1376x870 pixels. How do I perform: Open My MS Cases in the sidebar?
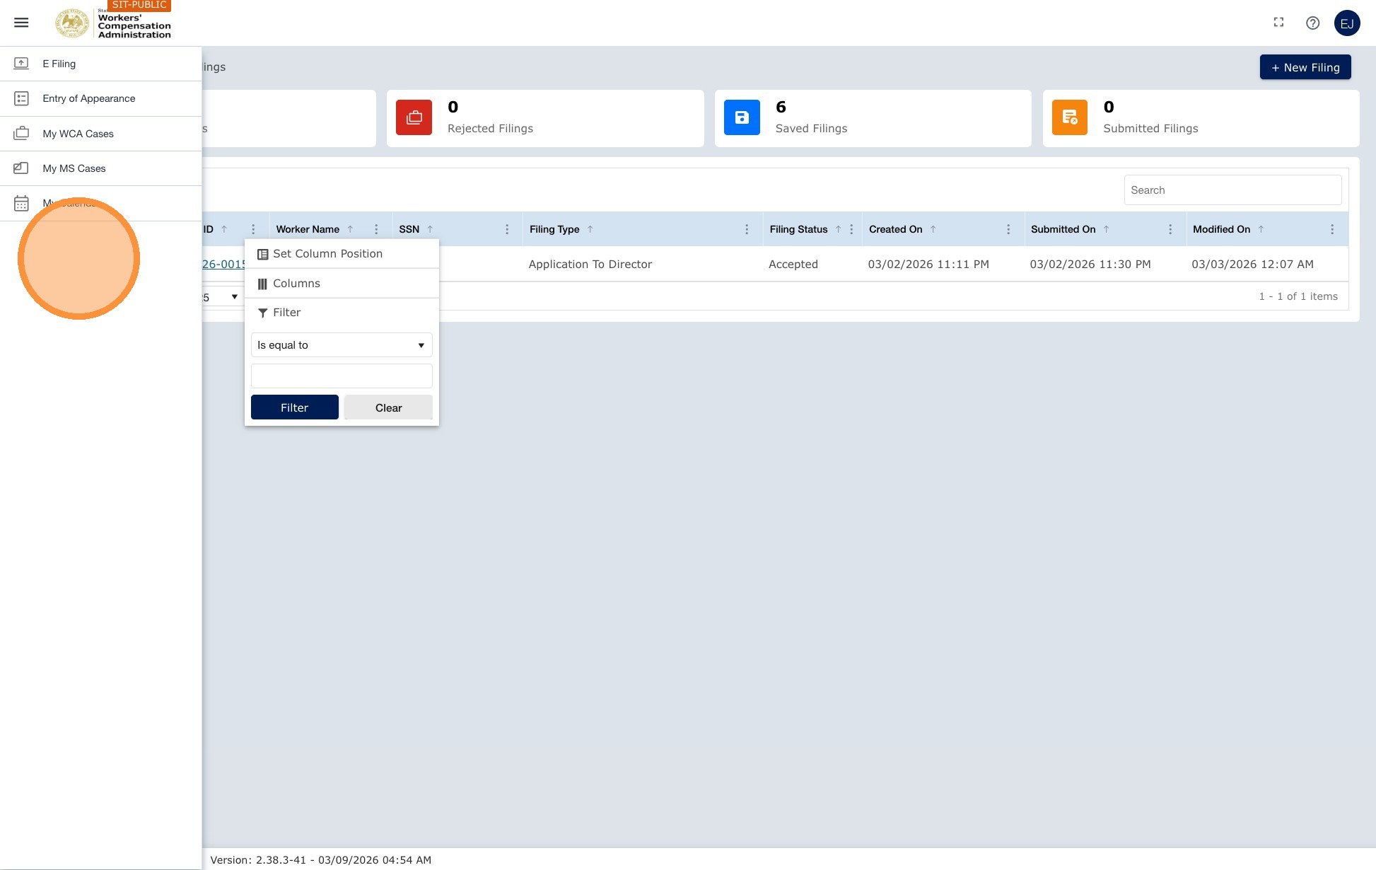100,168
